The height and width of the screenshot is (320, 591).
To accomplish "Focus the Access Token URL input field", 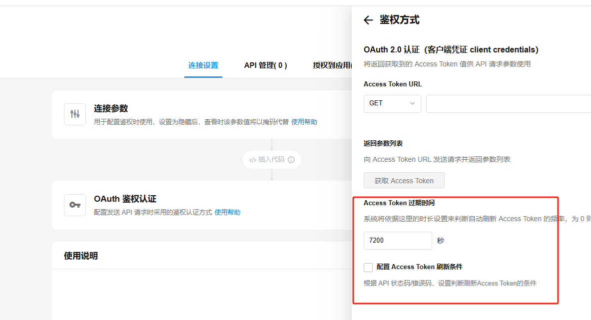I will tap(508, 103).
